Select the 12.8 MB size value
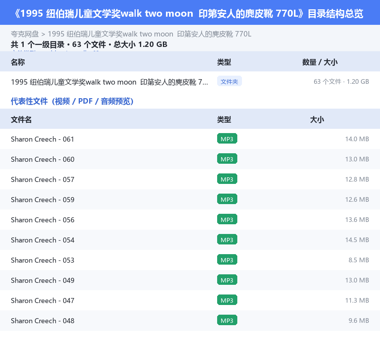This screenshot has width=380, height=343. (357, 179)
